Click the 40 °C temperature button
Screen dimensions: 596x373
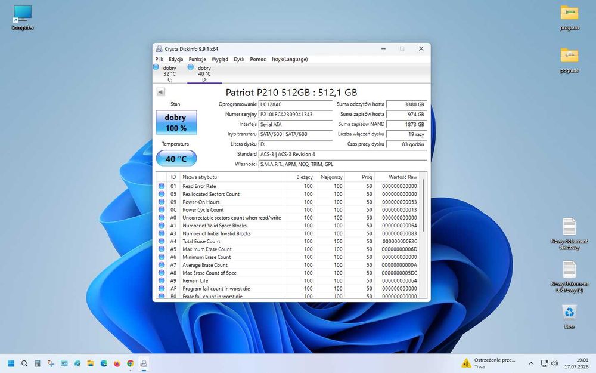pyautogui.click(x=176, y=158)
